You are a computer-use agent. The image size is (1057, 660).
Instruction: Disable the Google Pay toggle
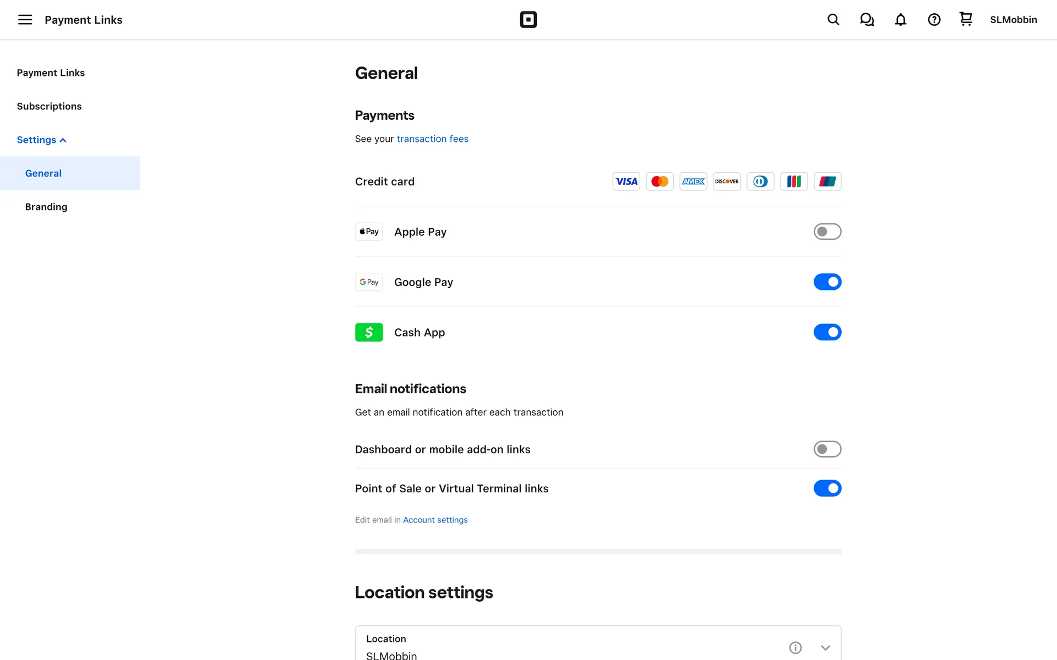click(x=827, y=282)
